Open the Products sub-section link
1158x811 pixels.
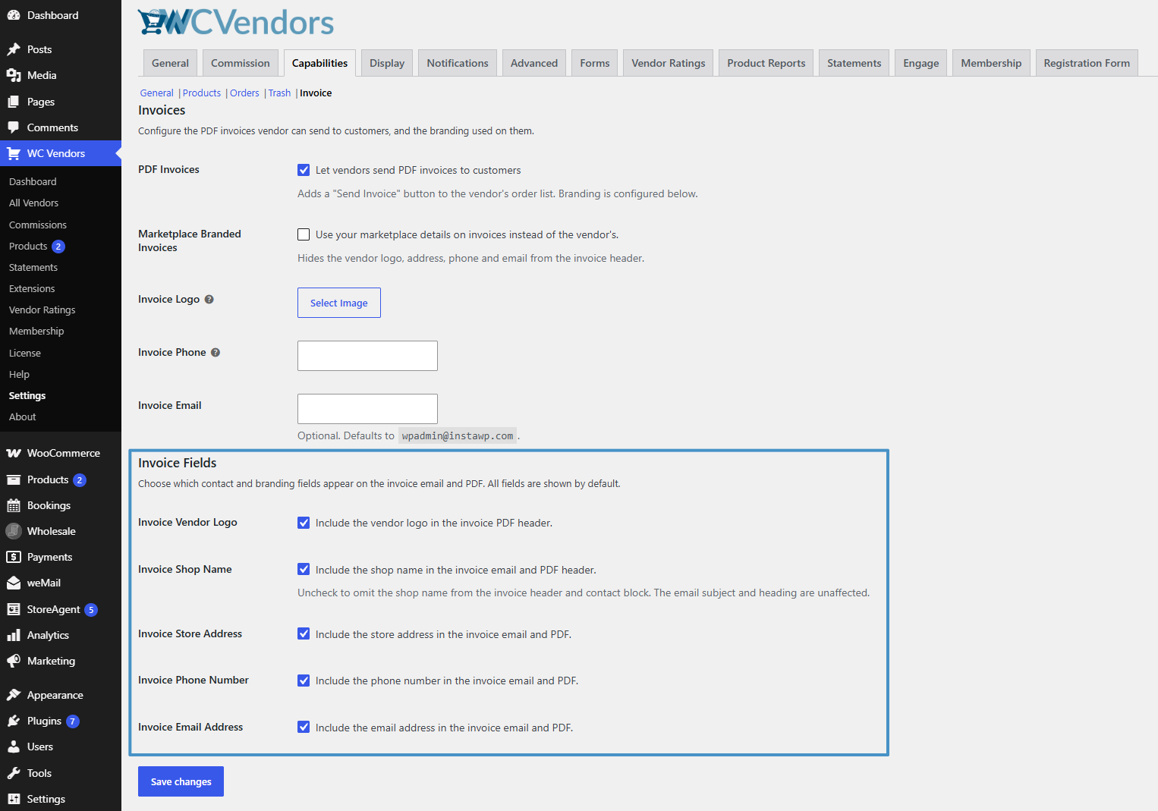202,93
